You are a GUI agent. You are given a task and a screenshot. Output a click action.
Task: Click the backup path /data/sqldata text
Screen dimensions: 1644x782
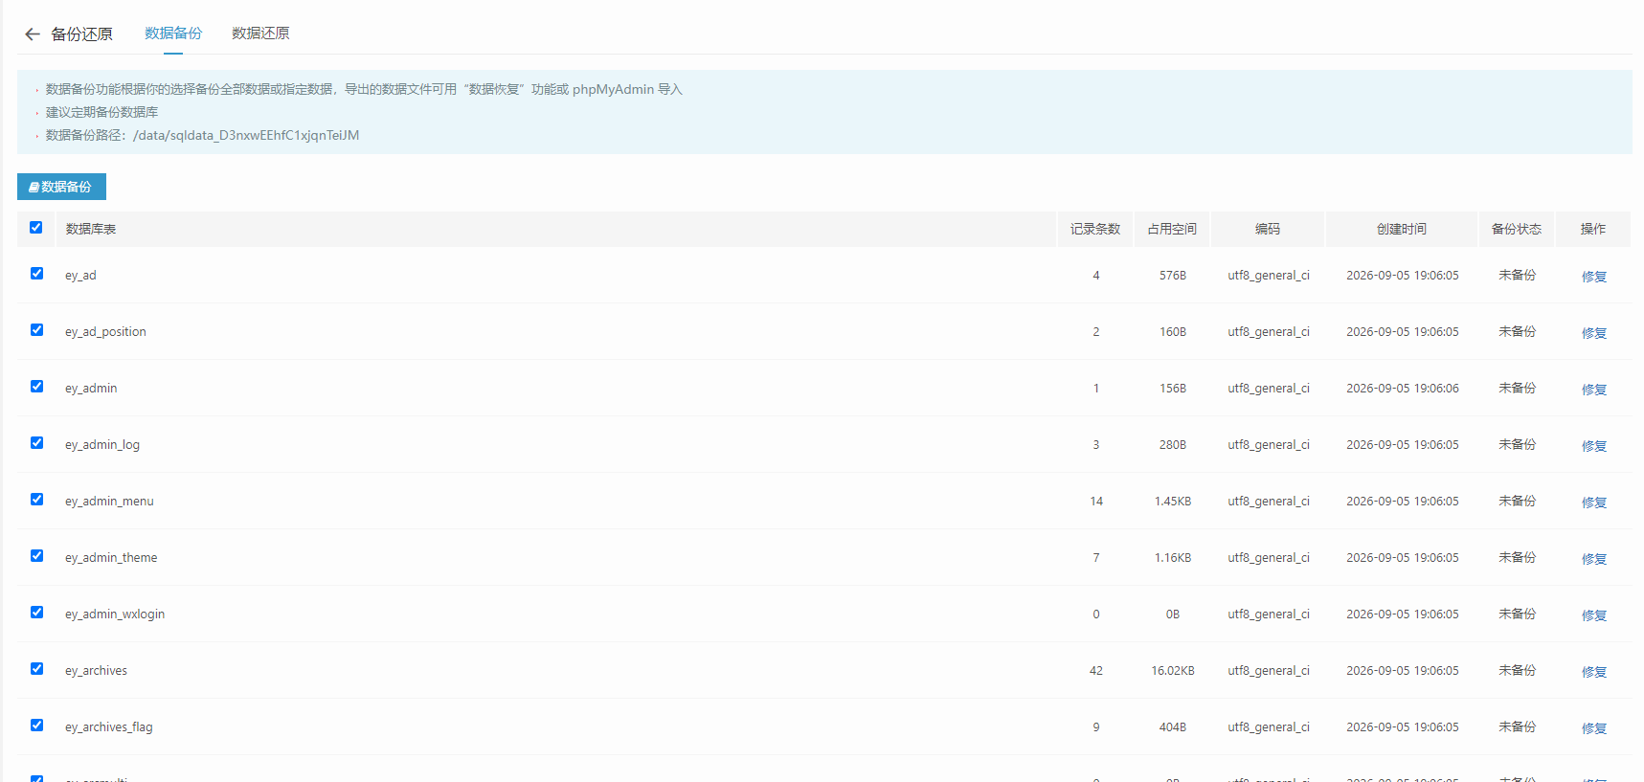pyautogui.click(x=246, y=135)
